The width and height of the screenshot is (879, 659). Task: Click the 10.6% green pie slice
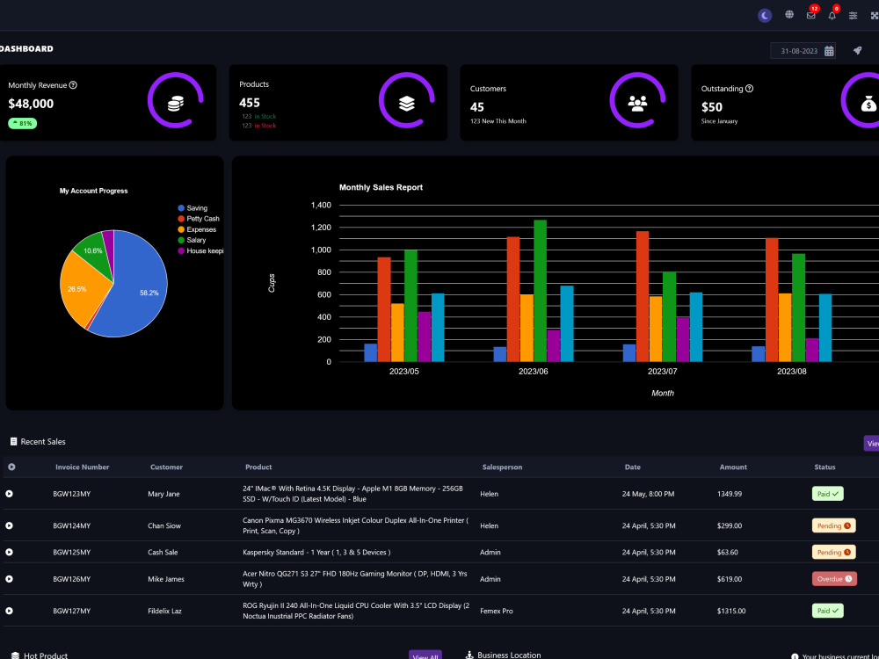tap(94, 250)
